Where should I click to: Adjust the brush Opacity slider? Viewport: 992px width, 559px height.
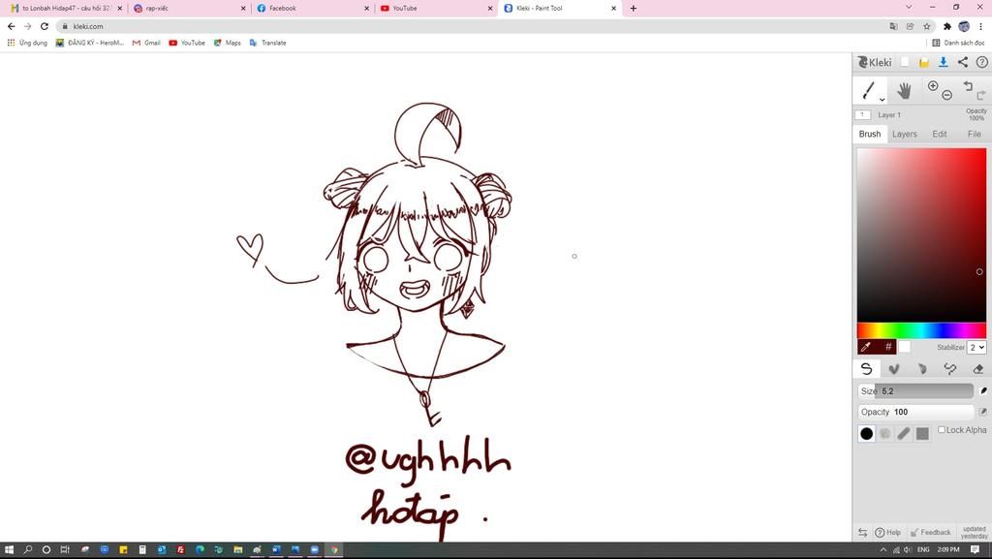pos(915,412)
